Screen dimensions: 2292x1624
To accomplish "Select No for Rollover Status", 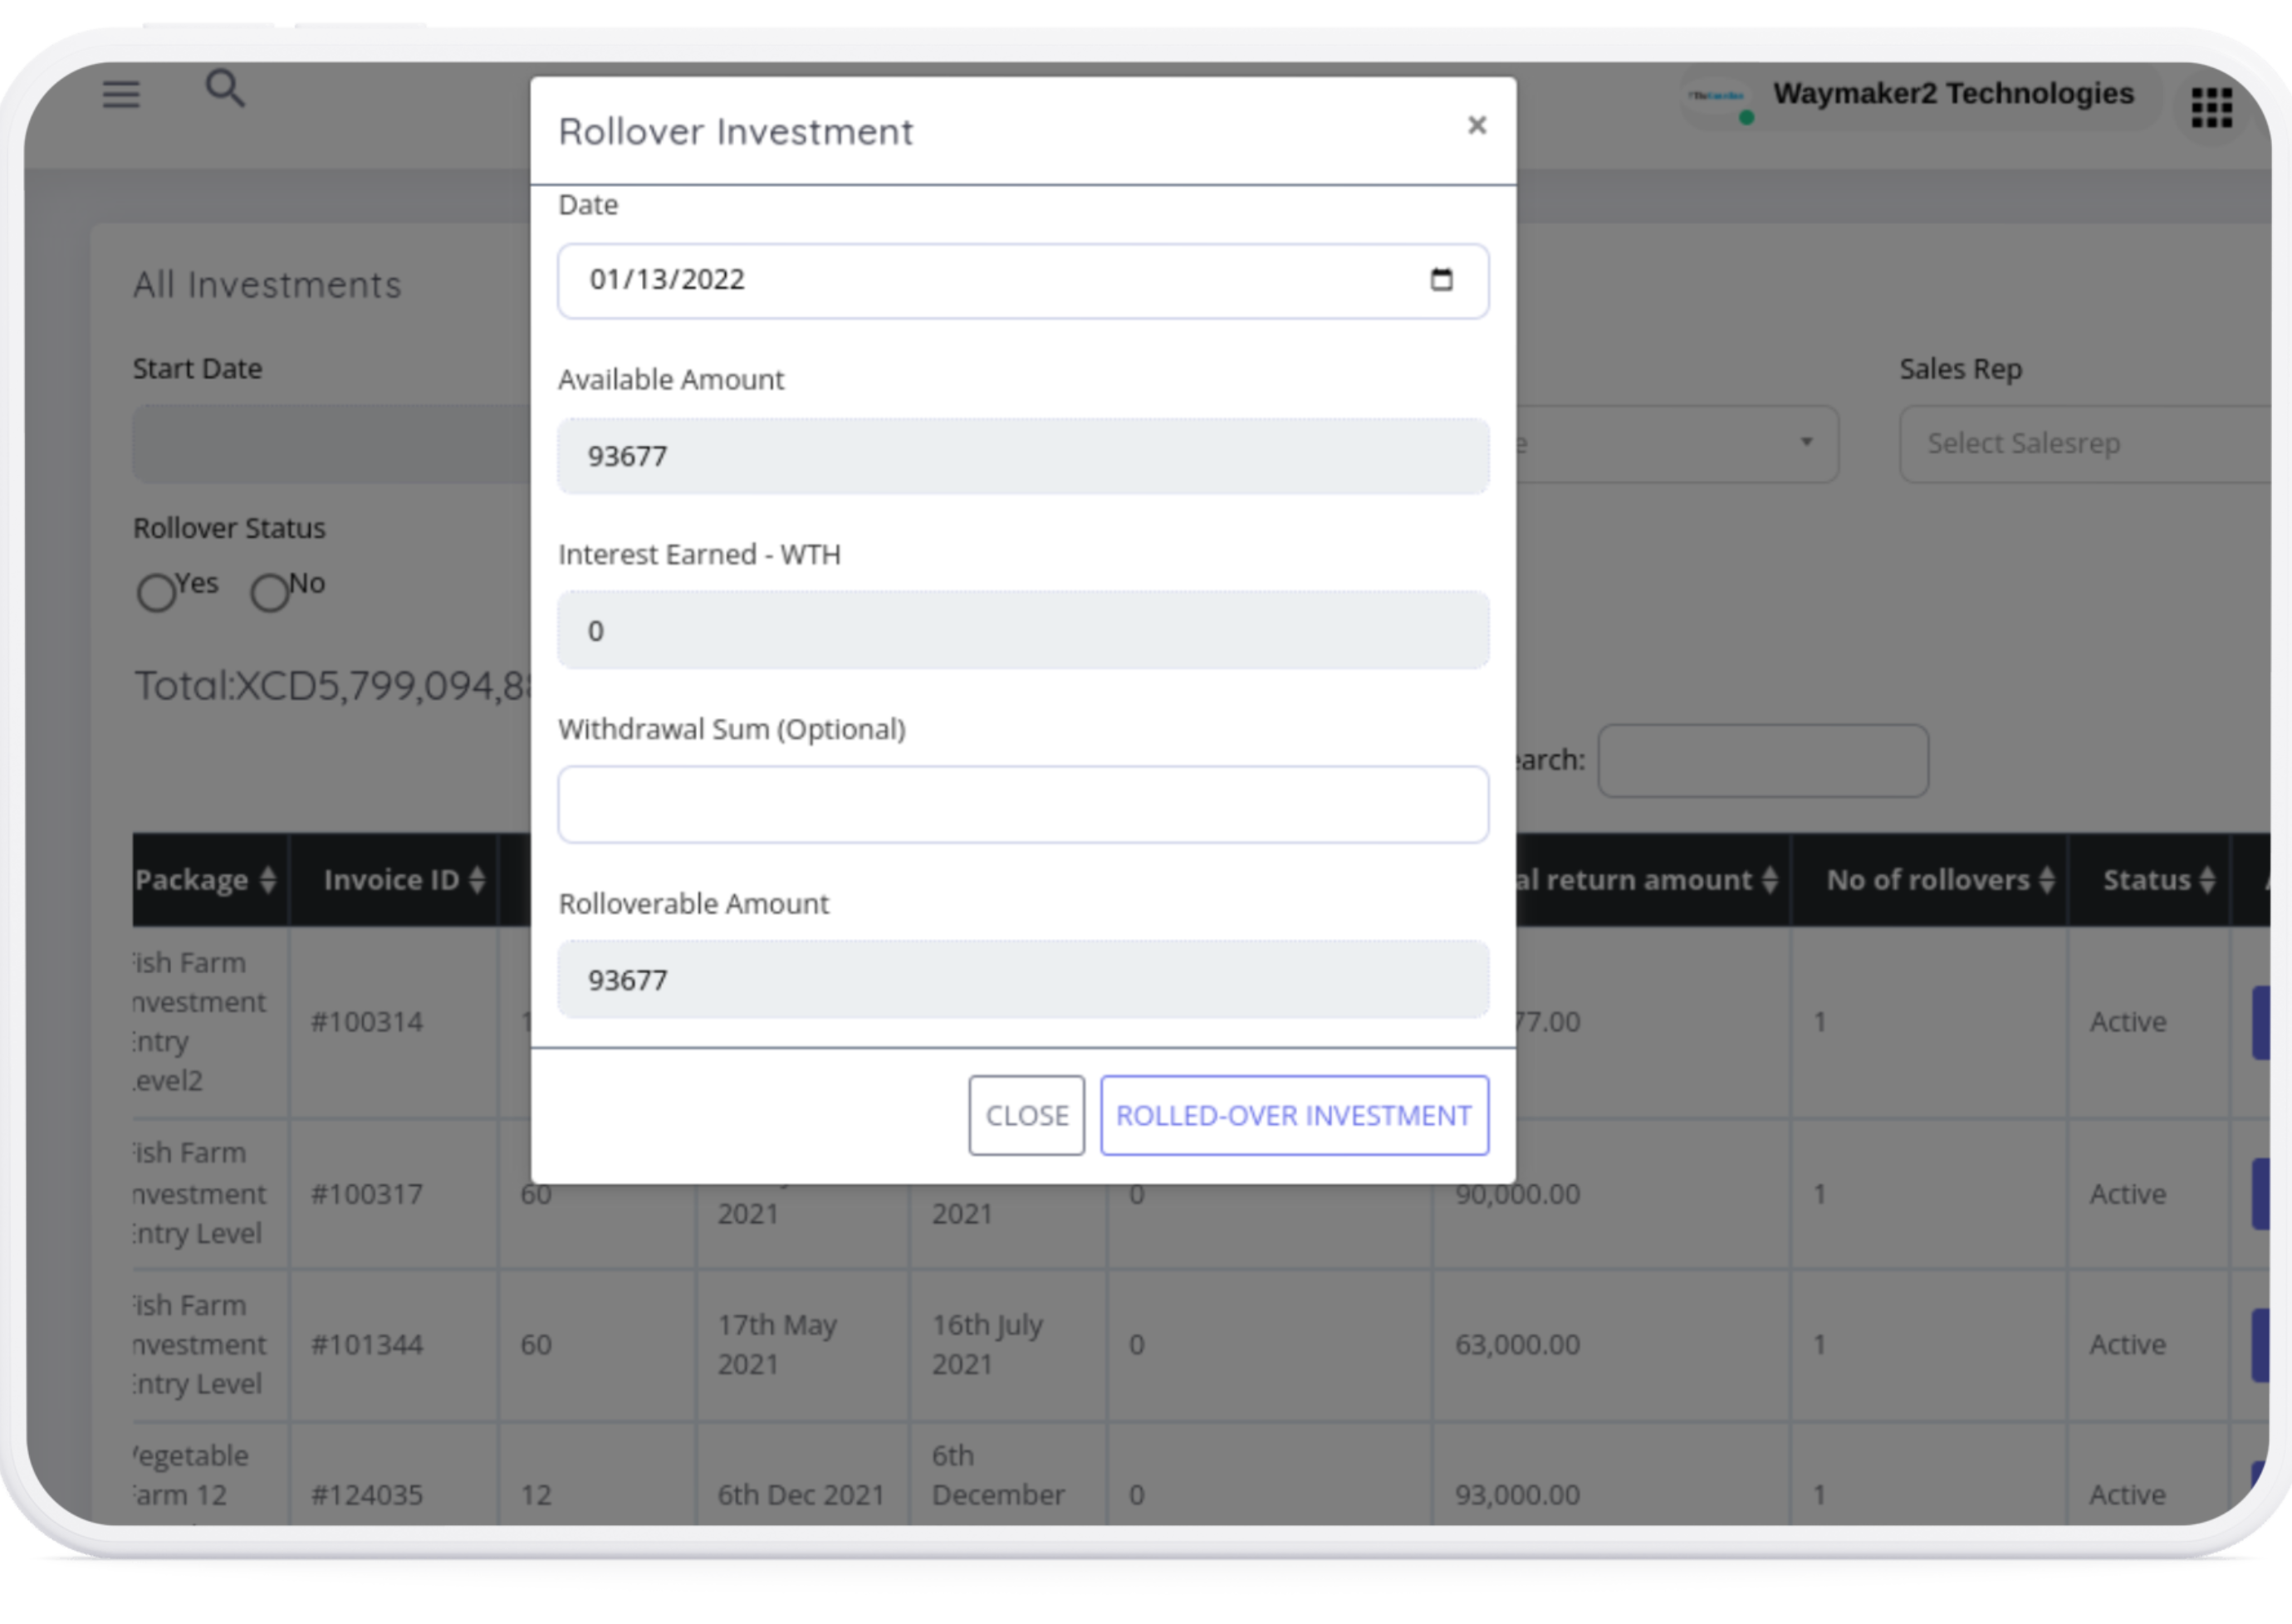I will coord(270,593).
